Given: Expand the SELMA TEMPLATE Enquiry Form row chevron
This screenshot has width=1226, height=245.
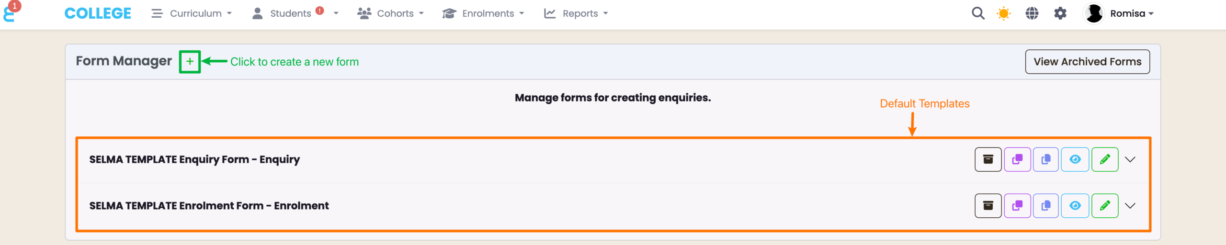Looking at the screenshot, I should tap(1130, 159).
